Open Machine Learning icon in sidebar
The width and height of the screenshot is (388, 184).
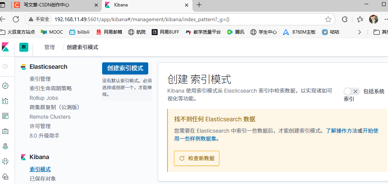click(x=5, y=161)
